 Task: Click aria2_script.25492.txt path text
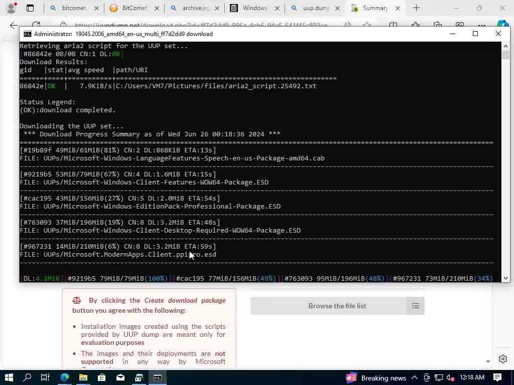(x=216, y=86)
